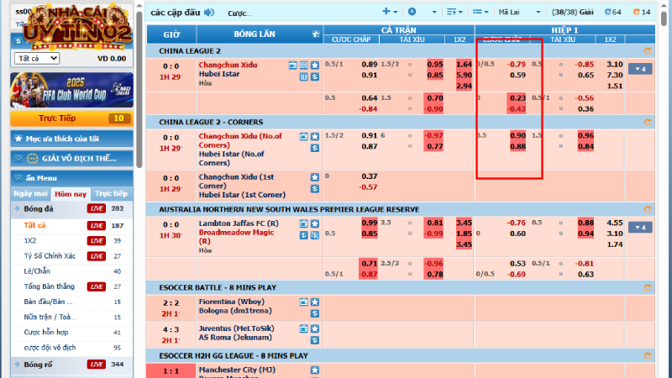Click second dollar icon for Broadmeadow Magic match
Screen dimensions: 672x378
coord(315,235)
